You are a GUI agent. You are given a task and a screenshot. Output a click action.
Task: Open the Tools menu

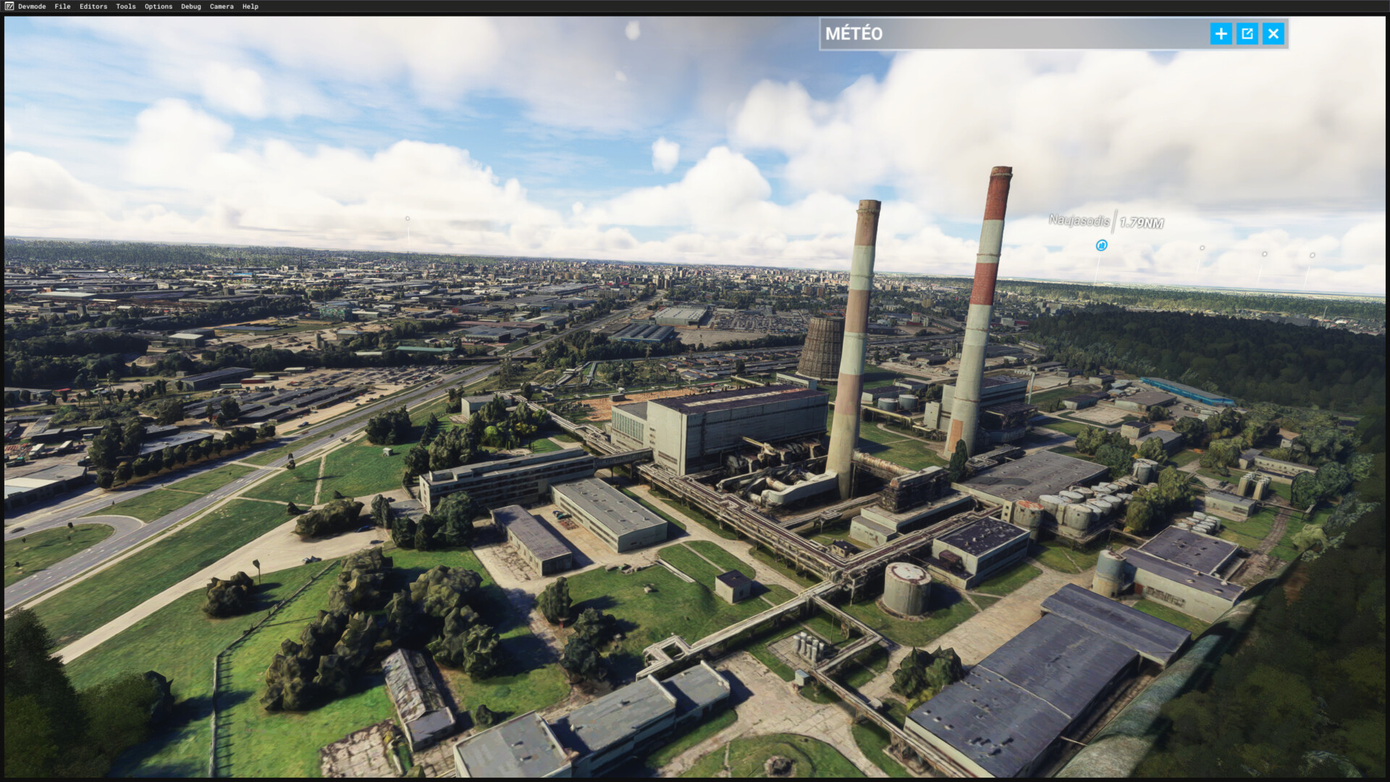point(126,7)
